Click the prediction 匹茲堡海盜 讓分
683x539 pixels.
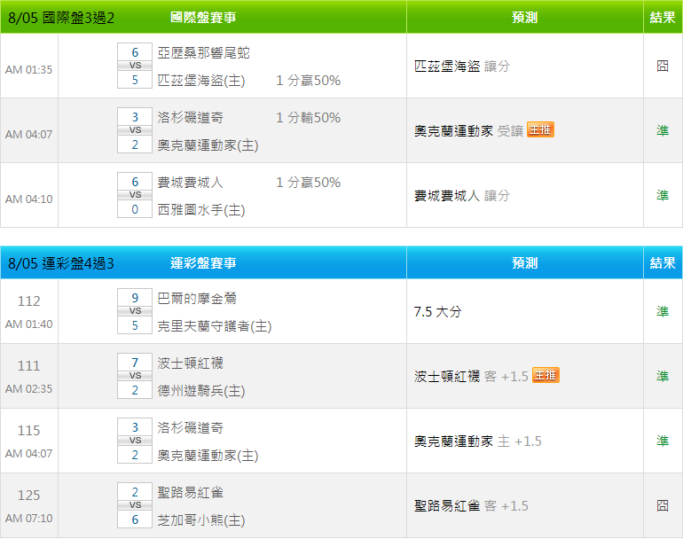(462, 66)
